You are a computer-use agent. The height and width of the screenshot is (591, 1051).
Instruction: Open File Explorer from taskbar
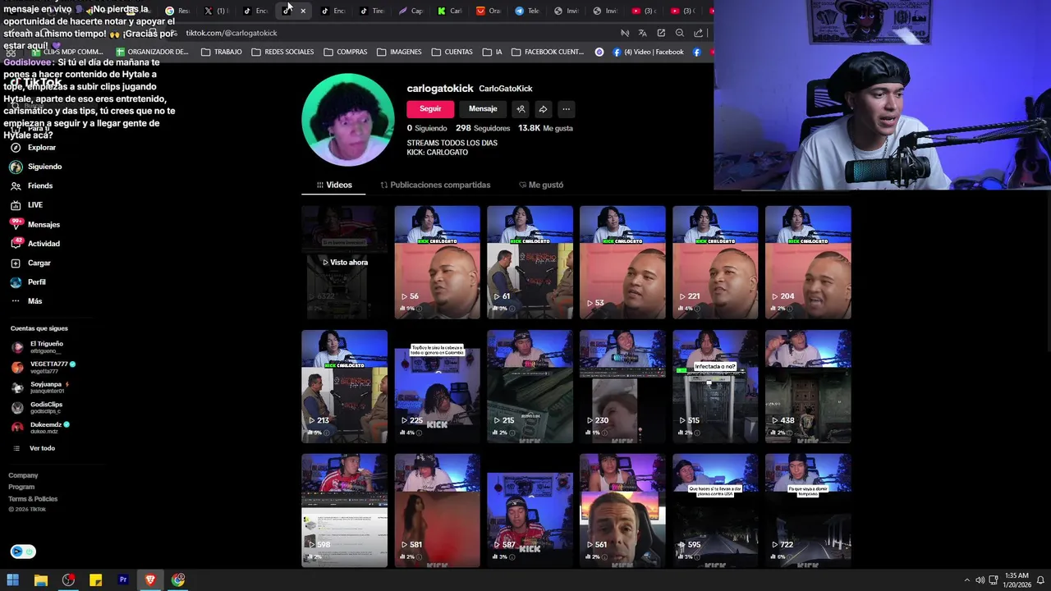pos(40,580)
